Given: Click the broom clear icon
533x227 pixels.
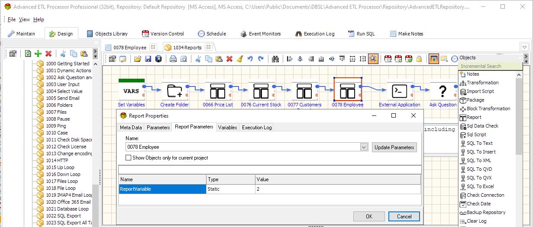Looking at the screenshot, I should pyautogui.click(x=239, y=59).
